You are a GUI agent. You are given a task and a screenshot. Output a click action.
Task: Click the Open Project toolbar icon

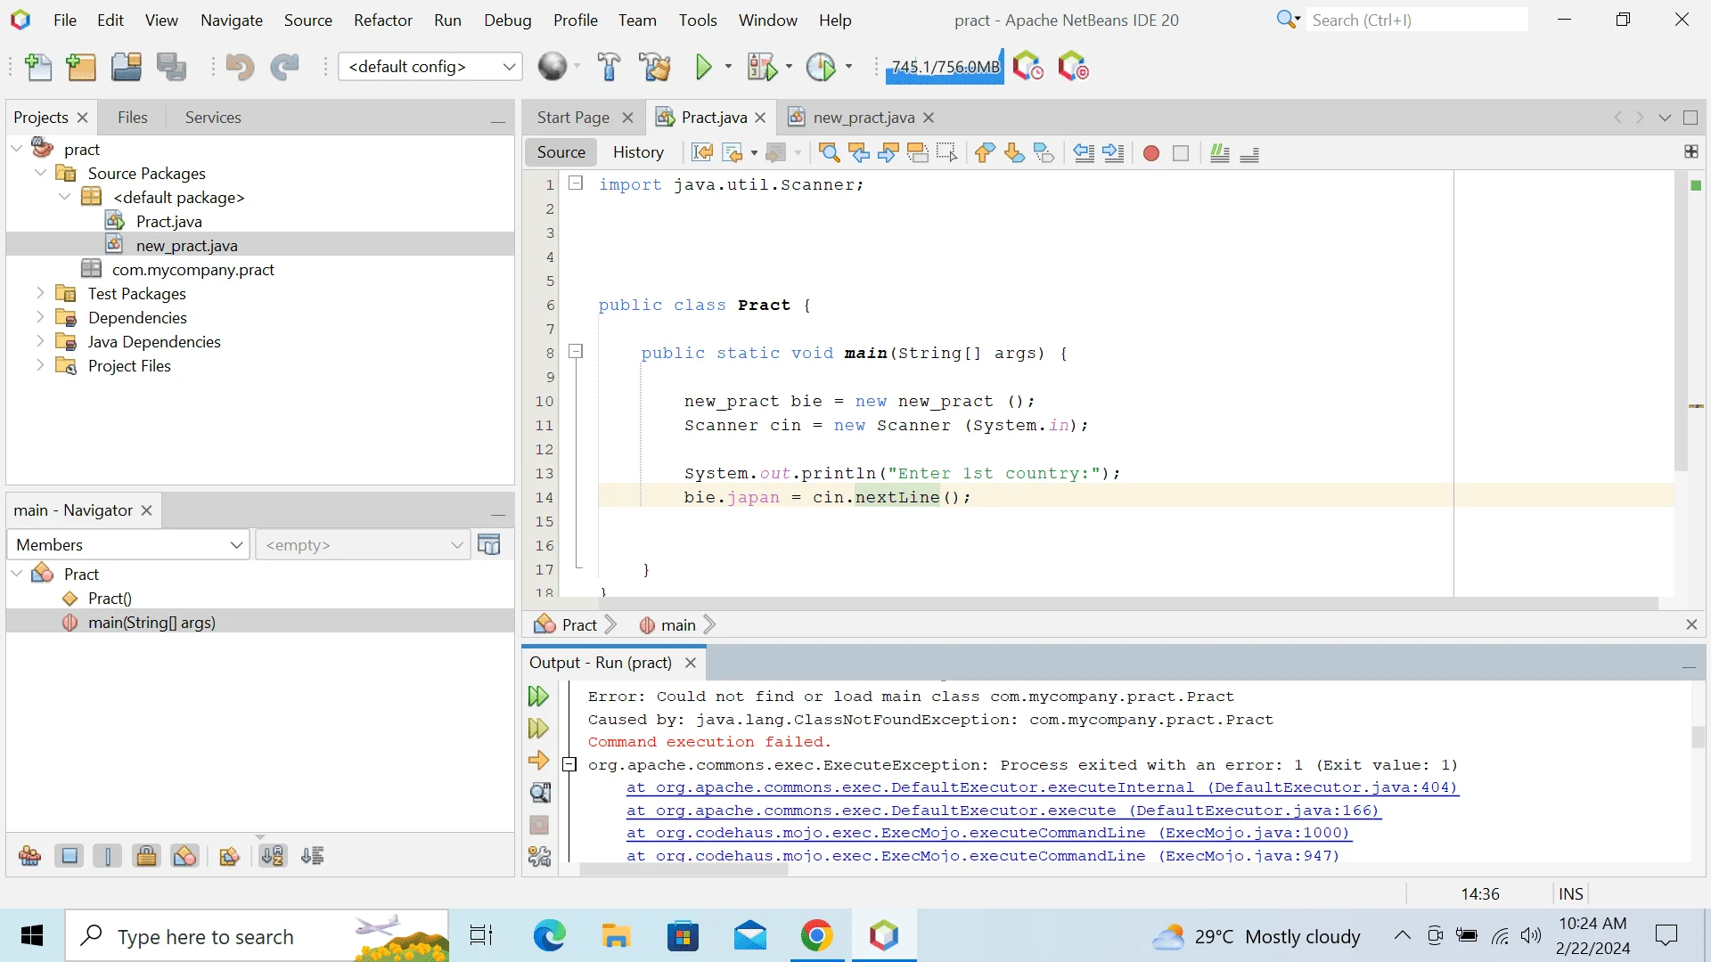(x=126, y=67)
